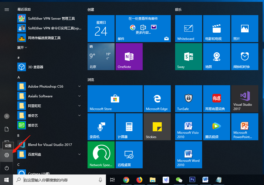Open the 照片 photos tile
The width and height of the screenshot is (264, 185).
[x=245, y=29]
